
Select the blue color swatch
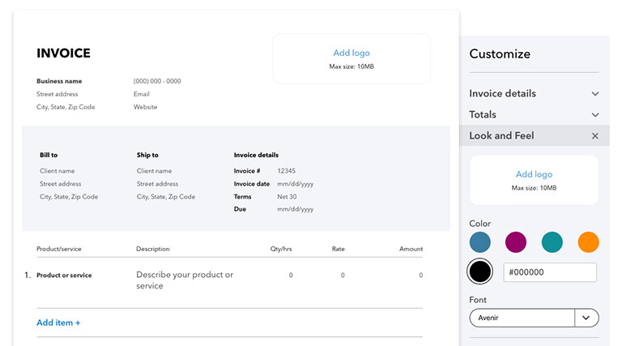(x=480, y=241)
